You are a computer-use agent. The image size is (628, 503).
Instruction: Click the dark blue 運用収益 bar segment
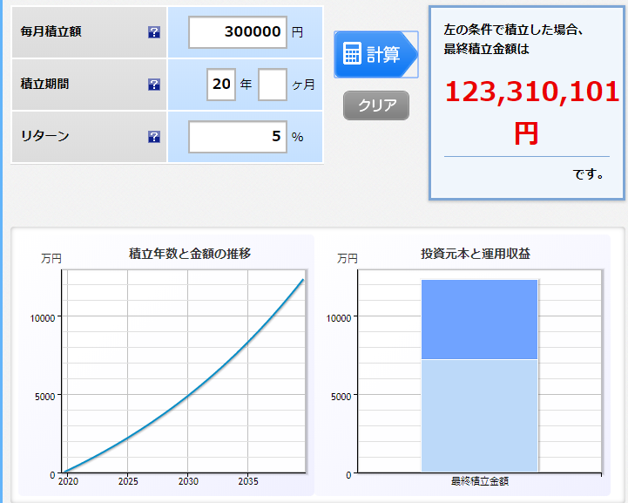point(479,319)
